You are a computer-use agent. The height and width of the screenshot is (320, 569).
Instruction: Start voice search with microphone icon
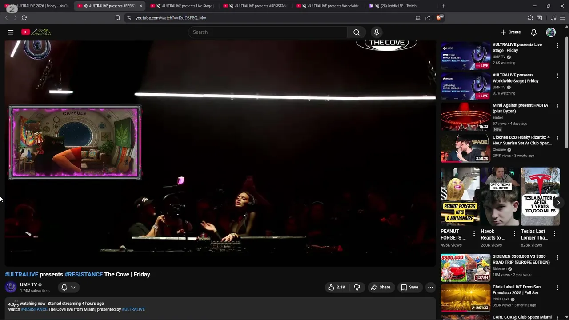click(377, 32)
